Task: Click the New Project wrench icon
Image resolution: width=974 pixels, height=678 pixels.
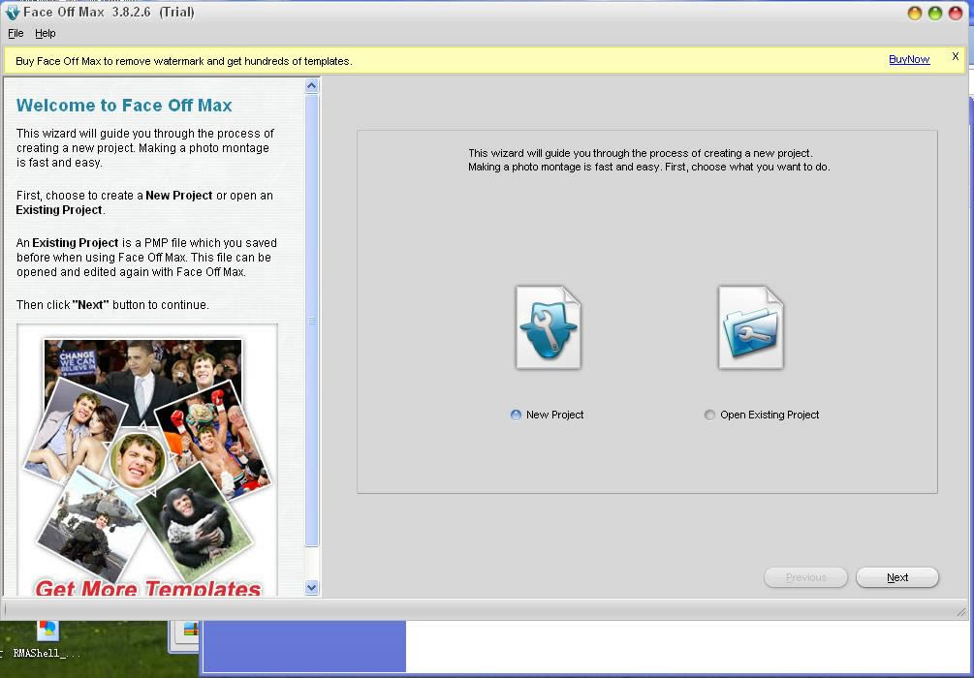Action: point(549,327)
